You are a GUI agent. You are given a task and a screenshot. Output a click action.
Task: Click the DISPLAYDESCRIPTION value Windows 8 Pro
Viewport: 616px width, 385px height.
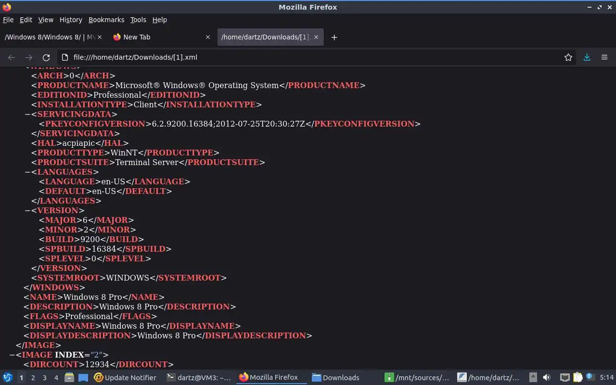(167, 335)
